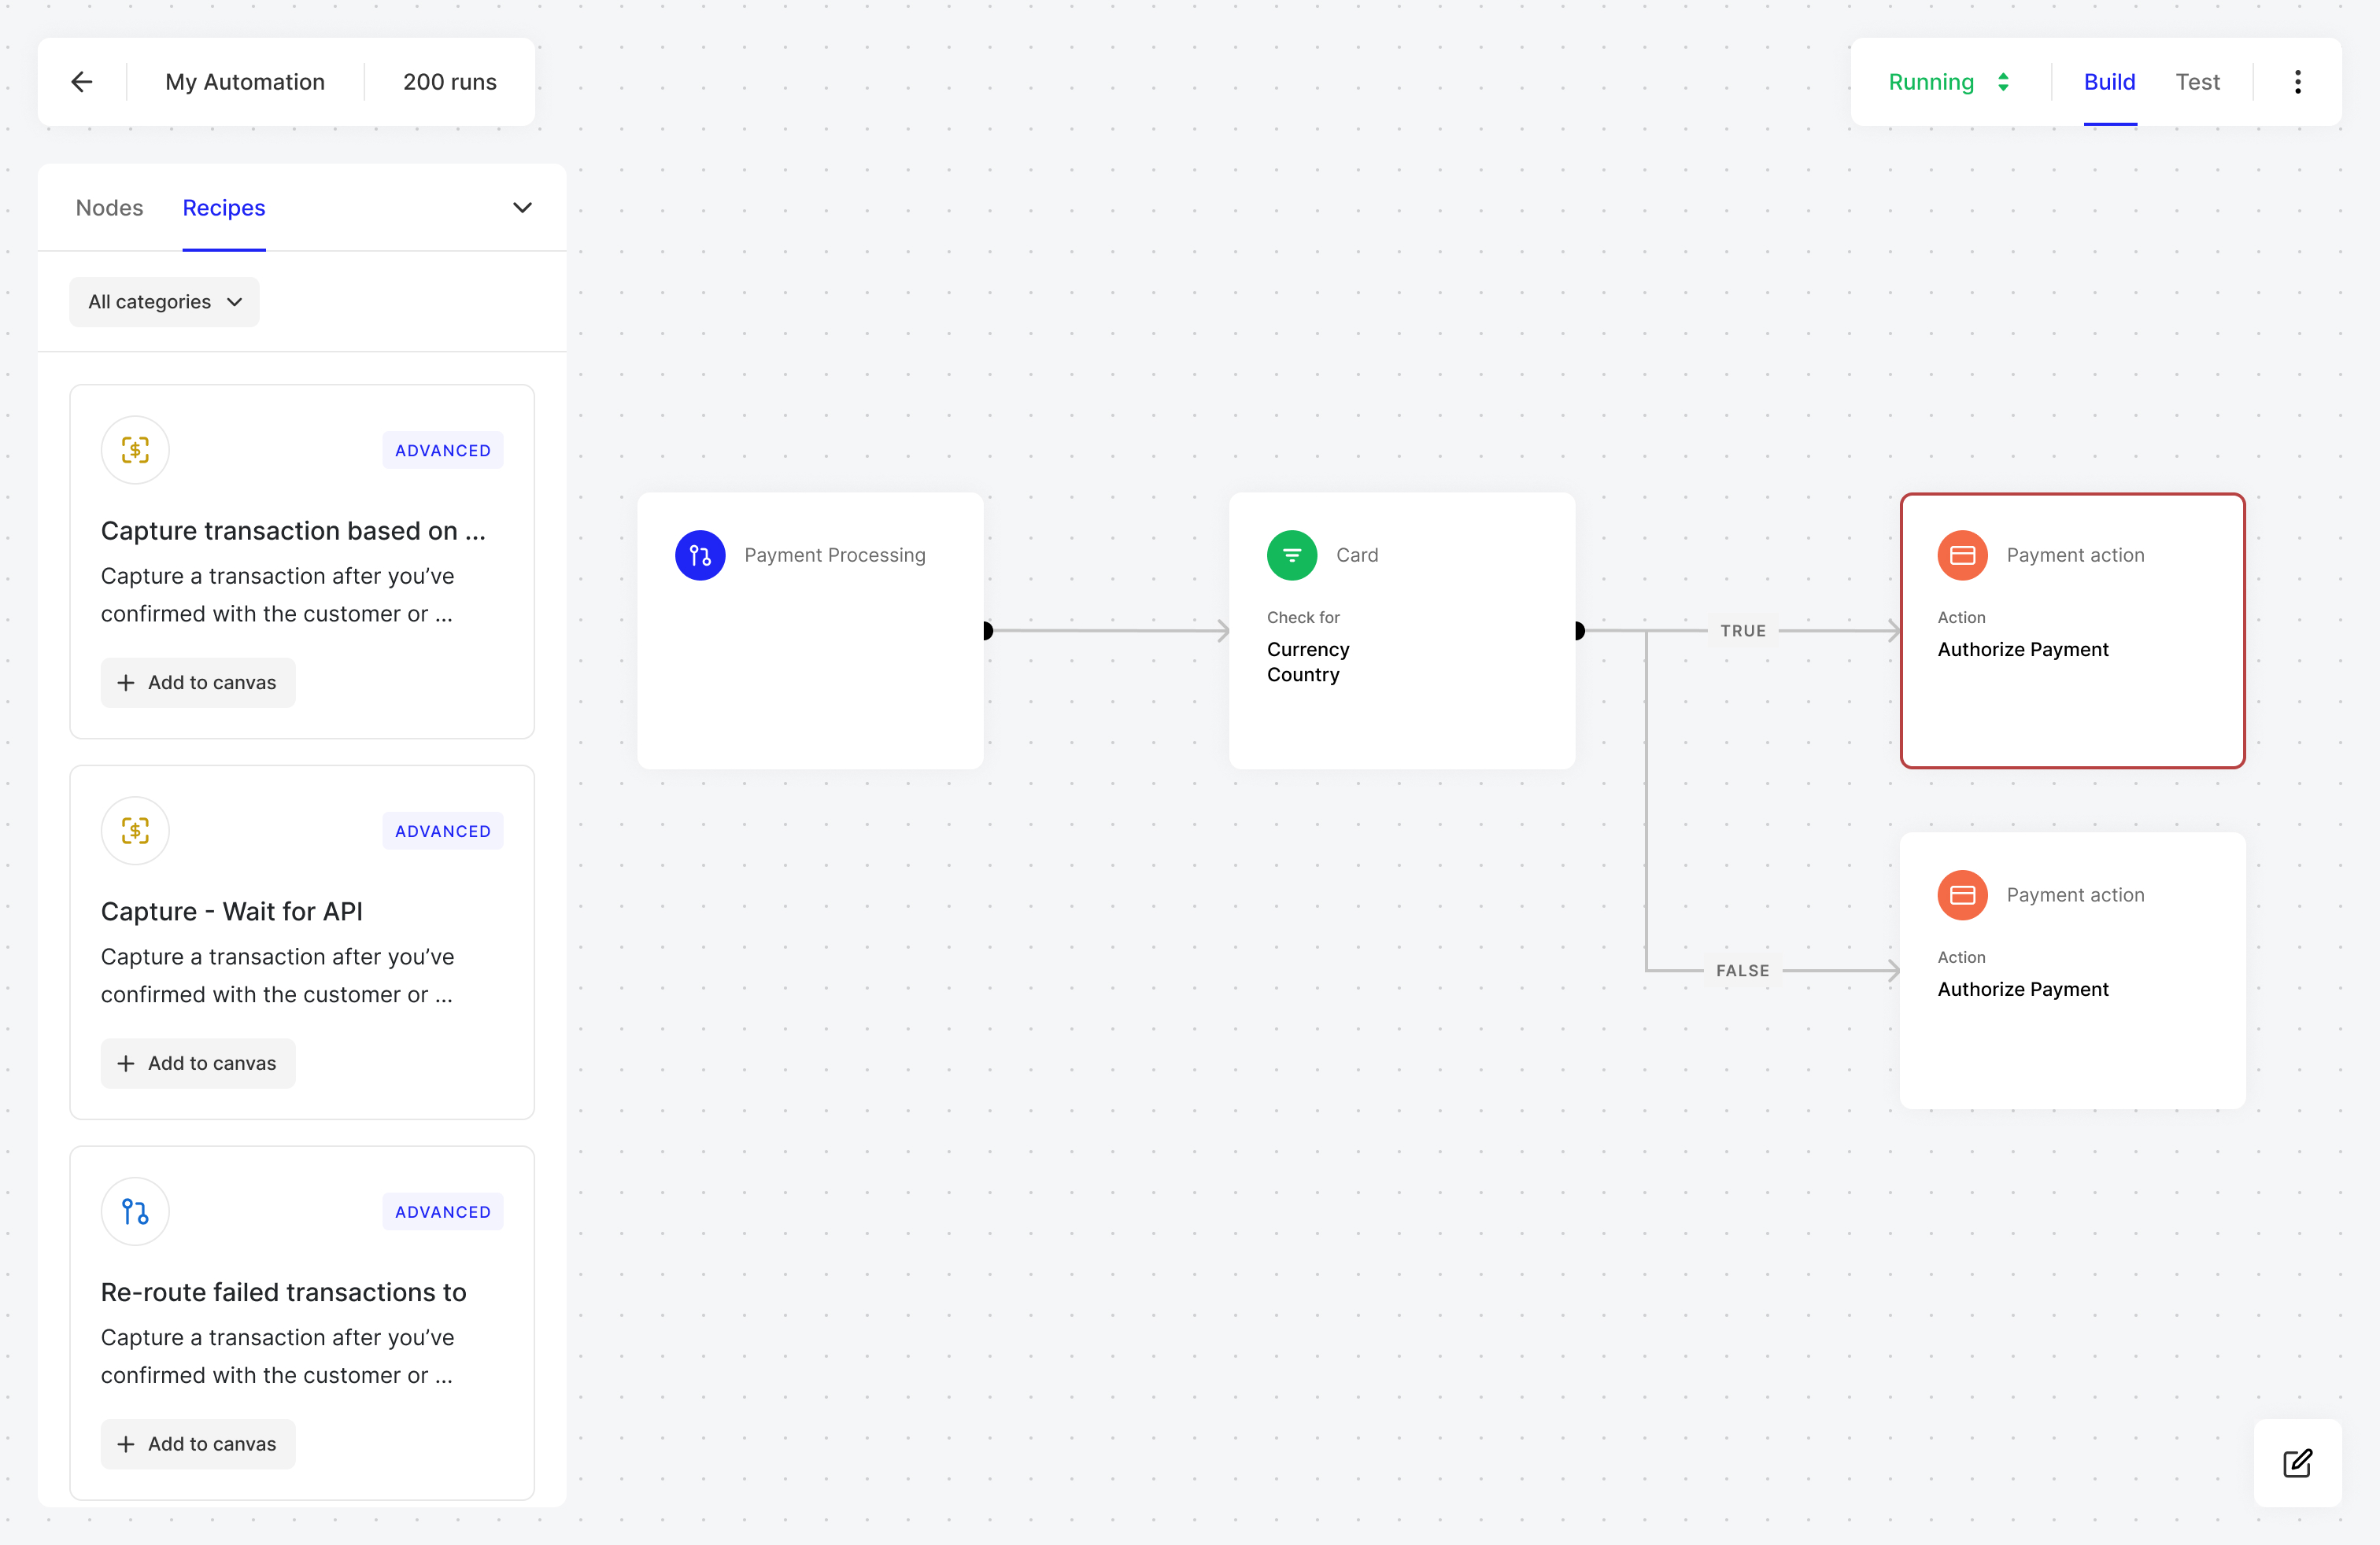Collapse the side panel using its chevron

tap(522, 208)
